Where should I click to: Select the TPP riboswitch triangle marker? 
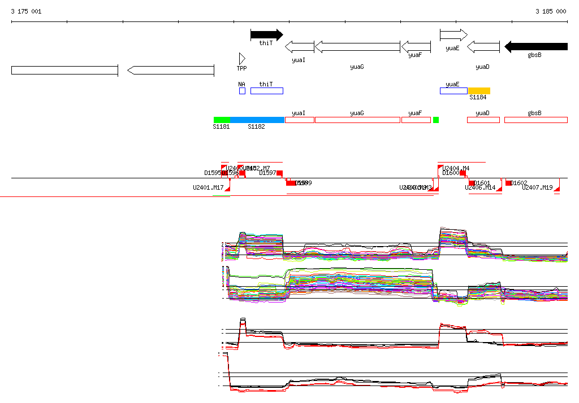[x=242, y=59]
